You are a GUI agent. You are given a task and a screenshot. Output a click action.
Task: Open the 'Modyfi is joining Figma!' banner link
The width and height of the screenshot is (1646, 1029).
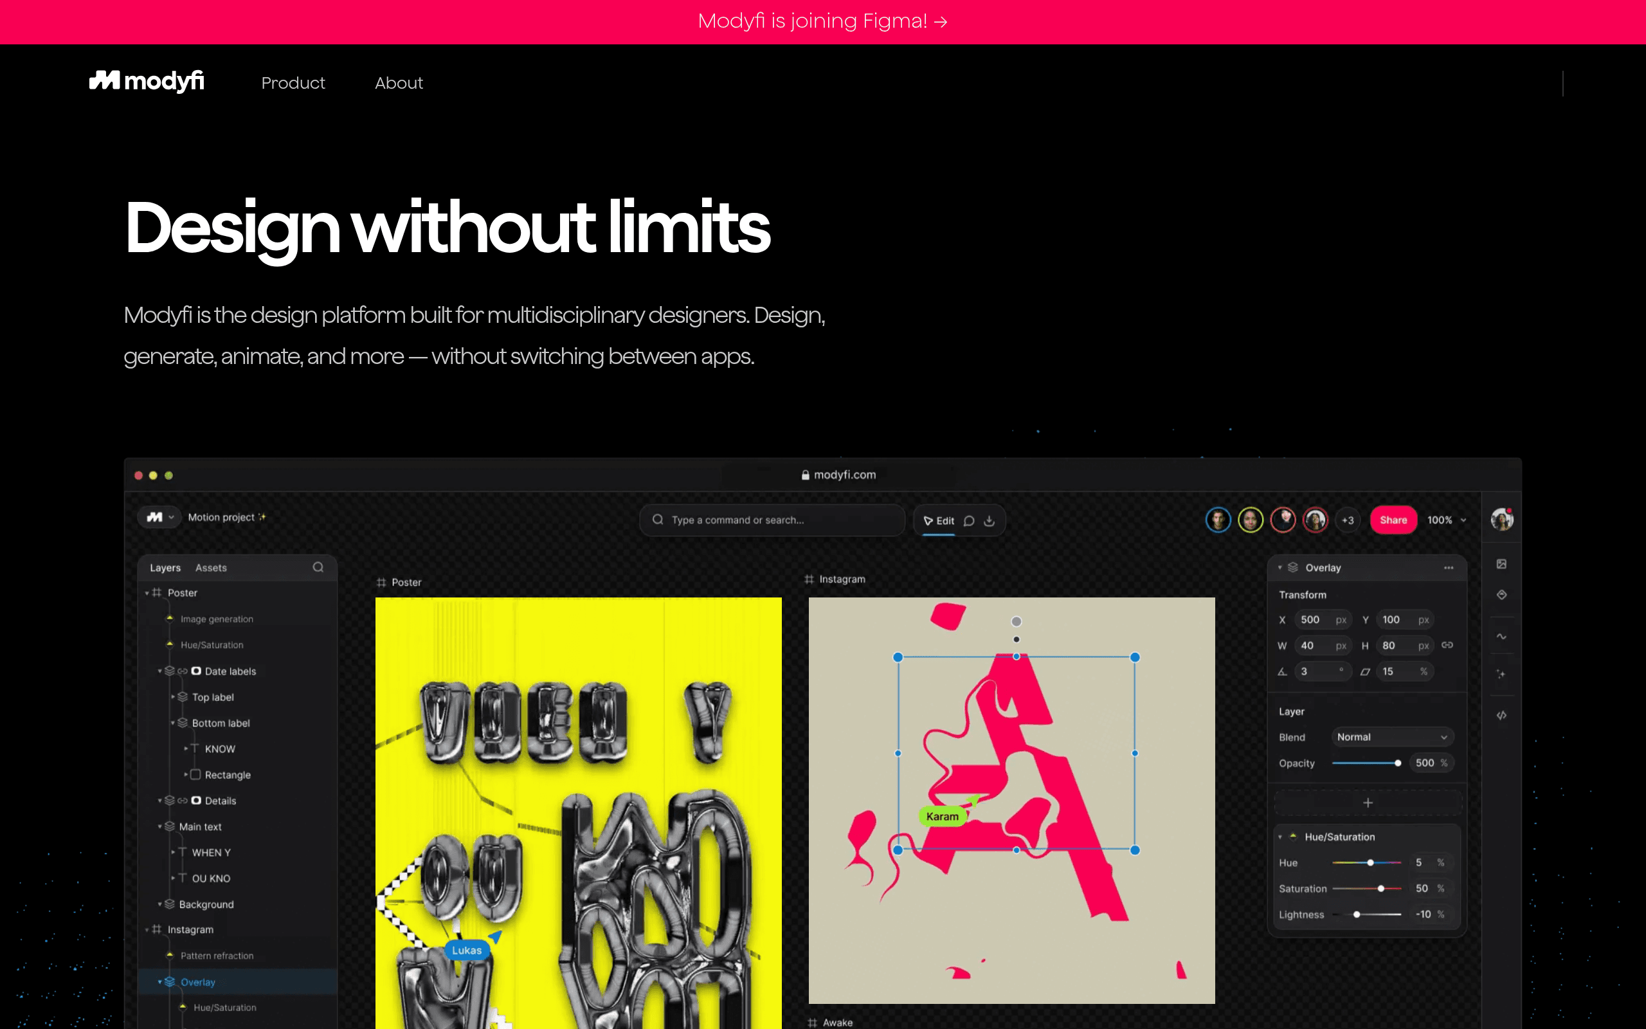tap(823, 21)
